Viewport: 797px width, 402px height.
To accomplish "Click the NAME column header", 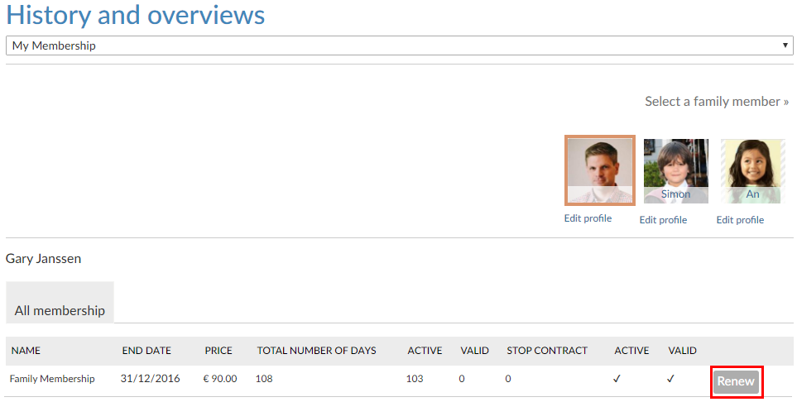I will click(26, 351).
